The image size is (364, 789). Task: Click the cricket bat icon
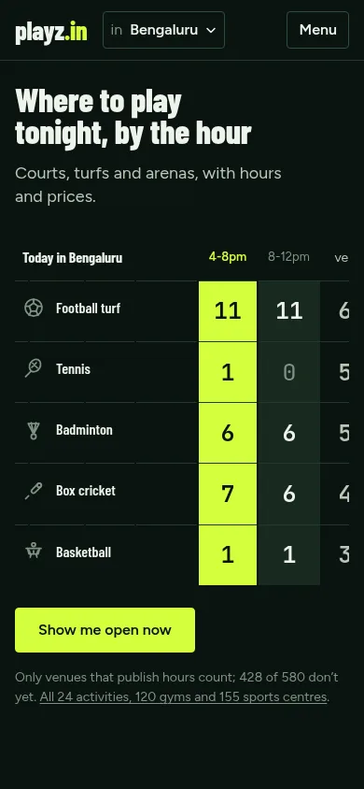point(34,491)
